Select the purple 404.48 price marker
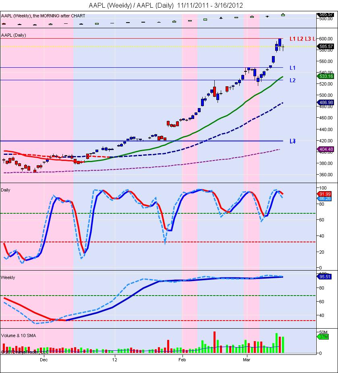This screenshot has height=373, width=338. point(326,149)
